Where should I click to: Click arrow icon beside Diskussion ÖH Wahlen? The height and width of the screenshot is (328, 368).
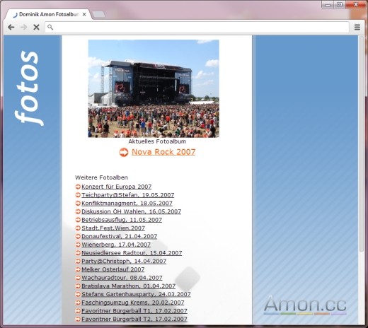click(x=78, y=211)
